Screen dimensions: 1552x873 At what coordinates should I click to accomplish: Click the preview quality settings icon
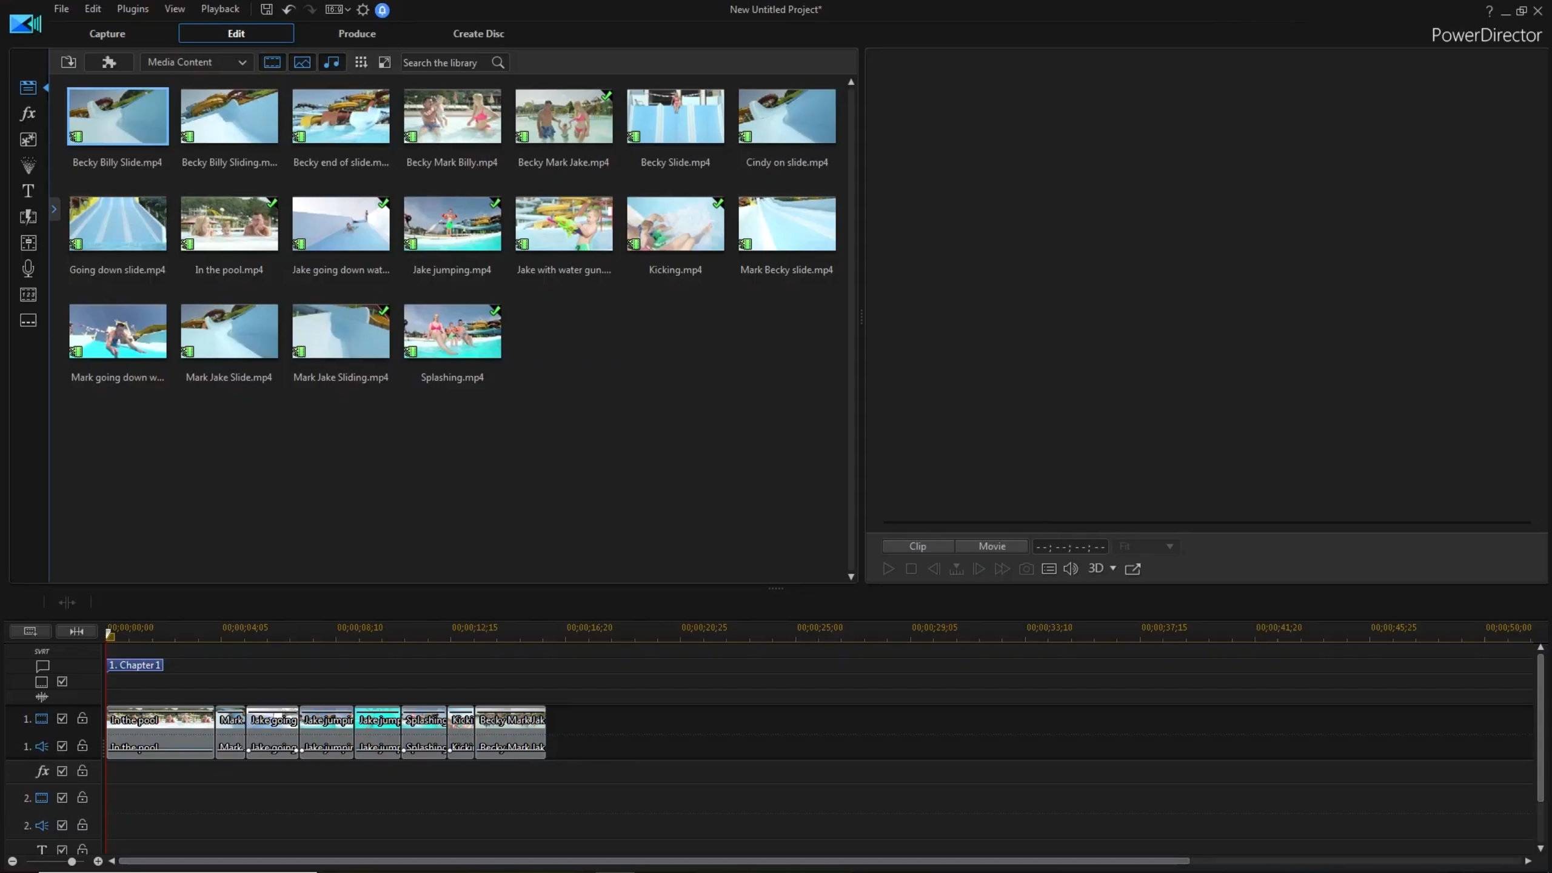tap(1049, 569)
